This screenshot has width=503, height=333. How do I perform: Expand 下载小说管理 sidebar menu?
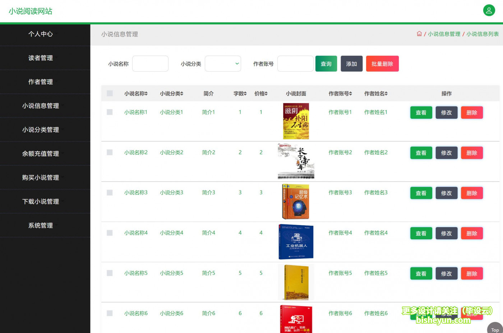45,201
